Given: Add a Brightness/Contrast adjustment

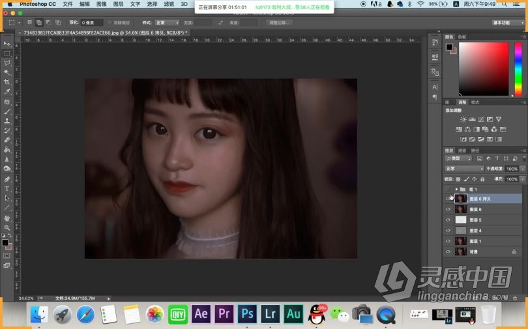Looking at the screenshot, I should point(463,119).
